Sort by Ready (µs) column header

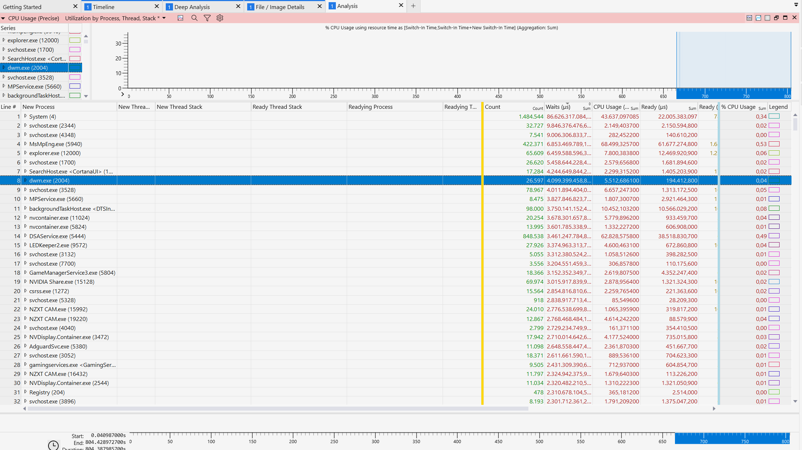(668, 107)
